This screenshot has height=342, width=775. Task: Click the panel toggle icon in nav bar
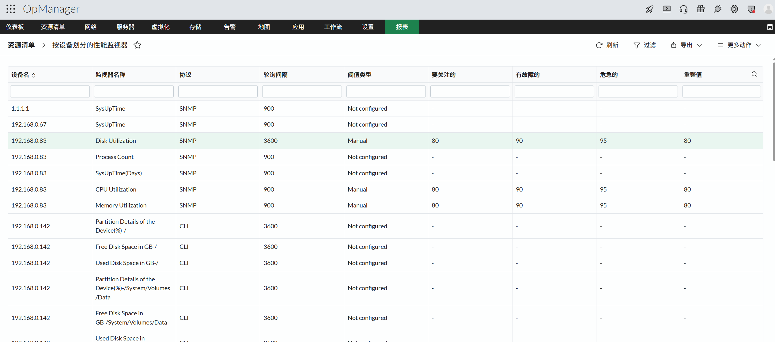[x=770, y=27]
